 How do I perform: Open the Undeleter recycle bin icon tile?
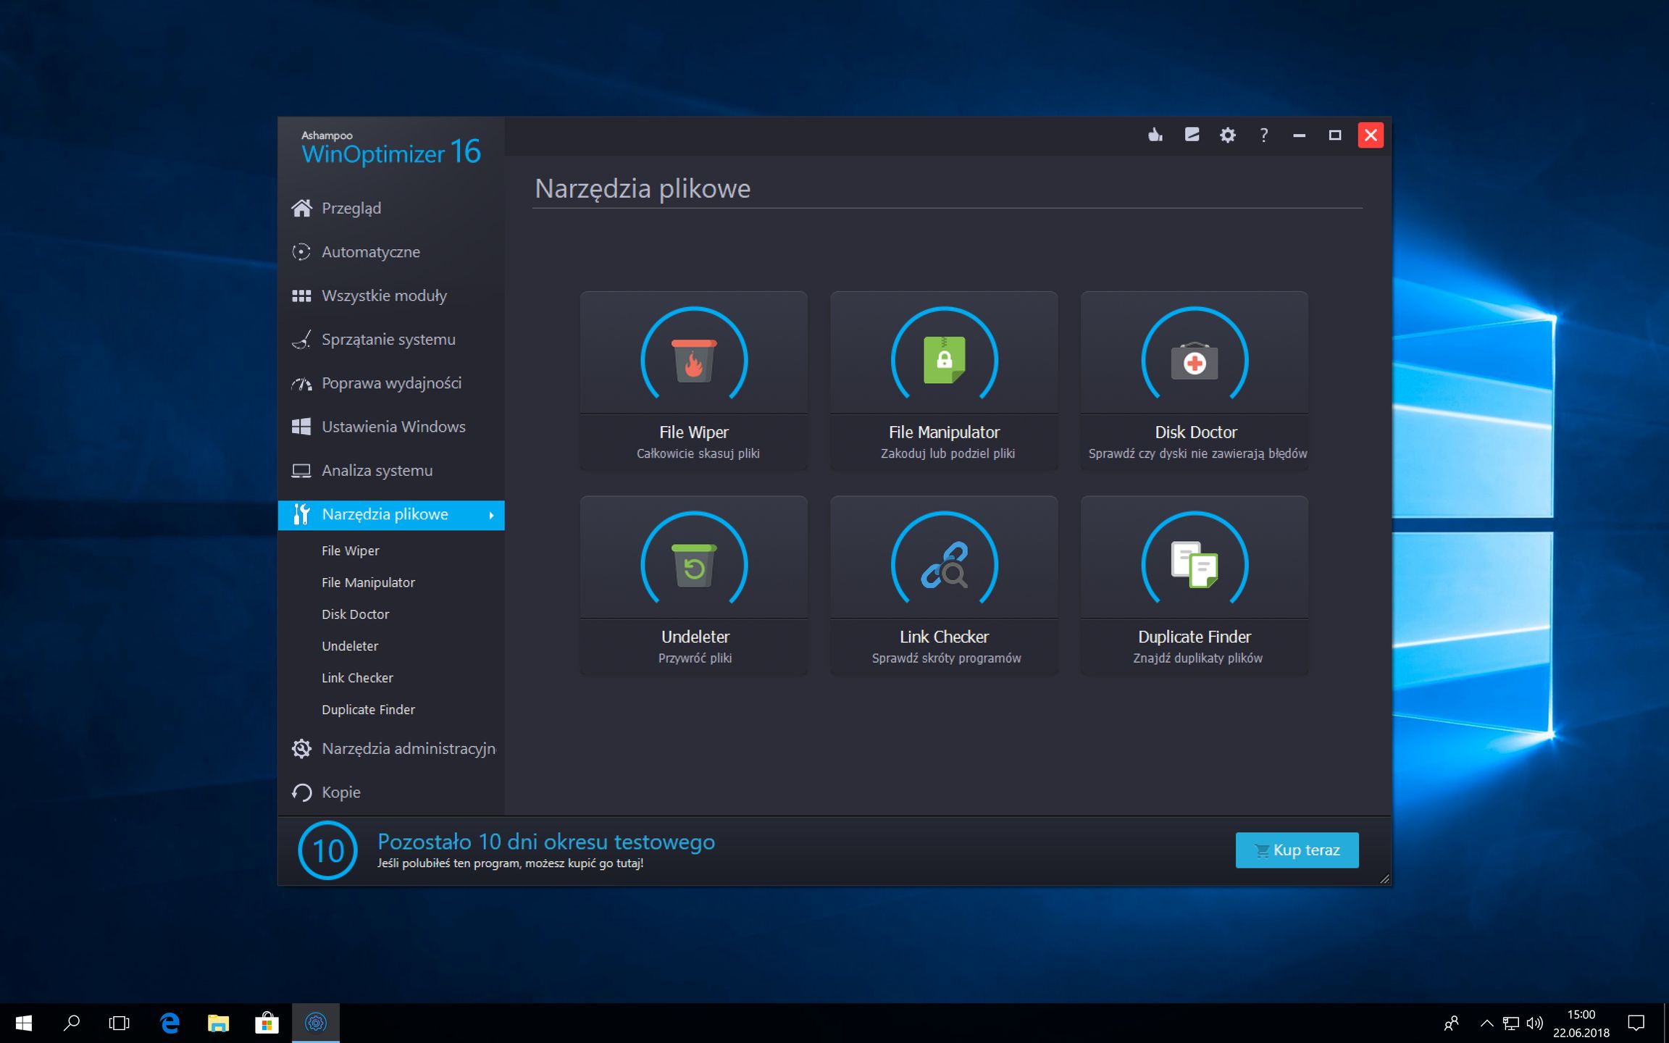click(x=693, y=565)
